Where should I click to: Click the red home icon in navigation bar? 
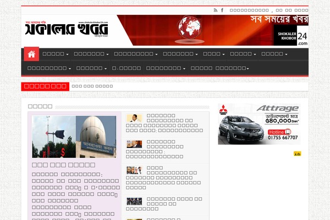point(31,54)
